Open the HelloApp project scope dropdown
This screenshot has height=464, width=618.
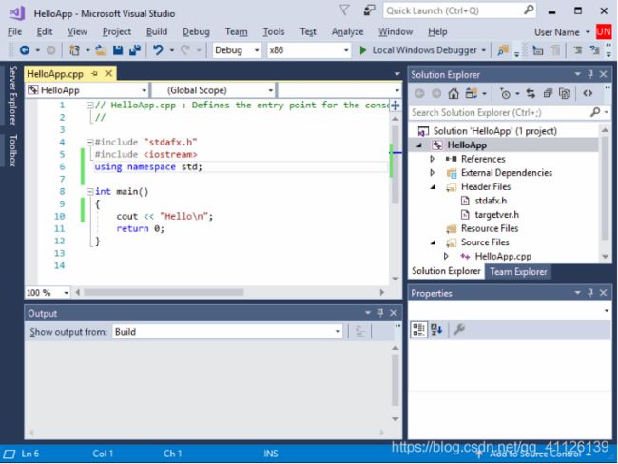[87, 90]
